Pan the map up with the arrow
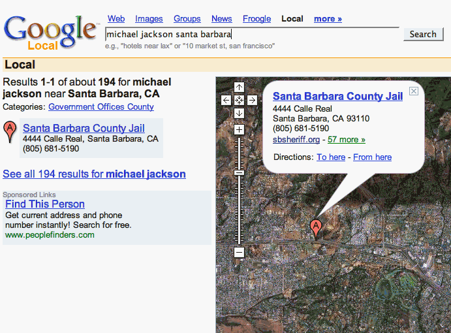 click(239, 87)
